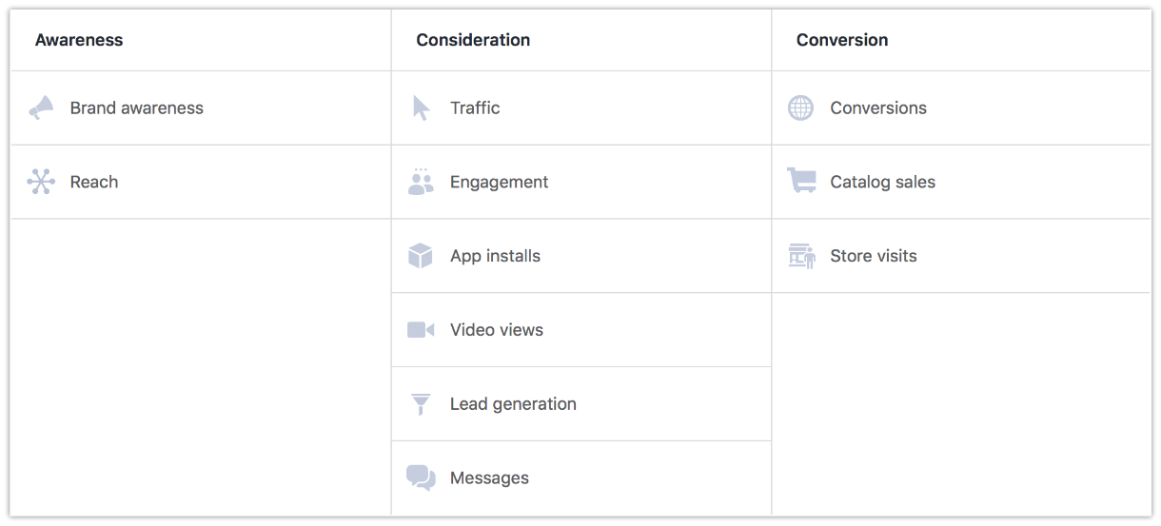
Task: Choose Store visits as the objective
Action: [x=873, y=256]
